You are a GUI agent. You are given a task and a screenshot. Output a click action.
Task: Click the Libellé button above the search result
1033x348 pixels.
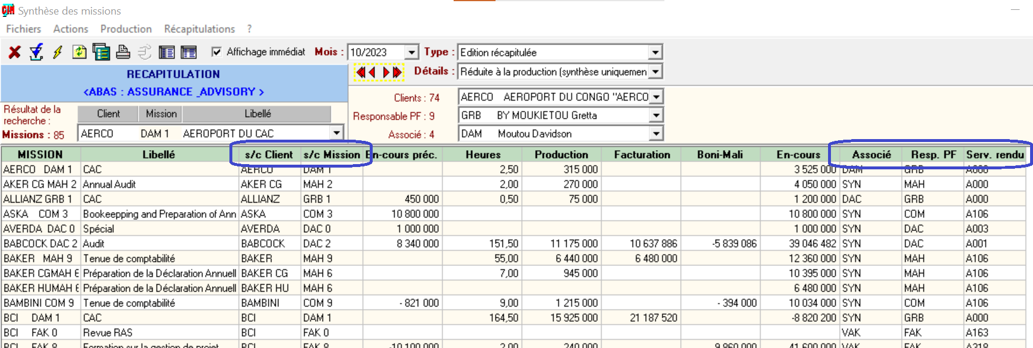point(257,113)
